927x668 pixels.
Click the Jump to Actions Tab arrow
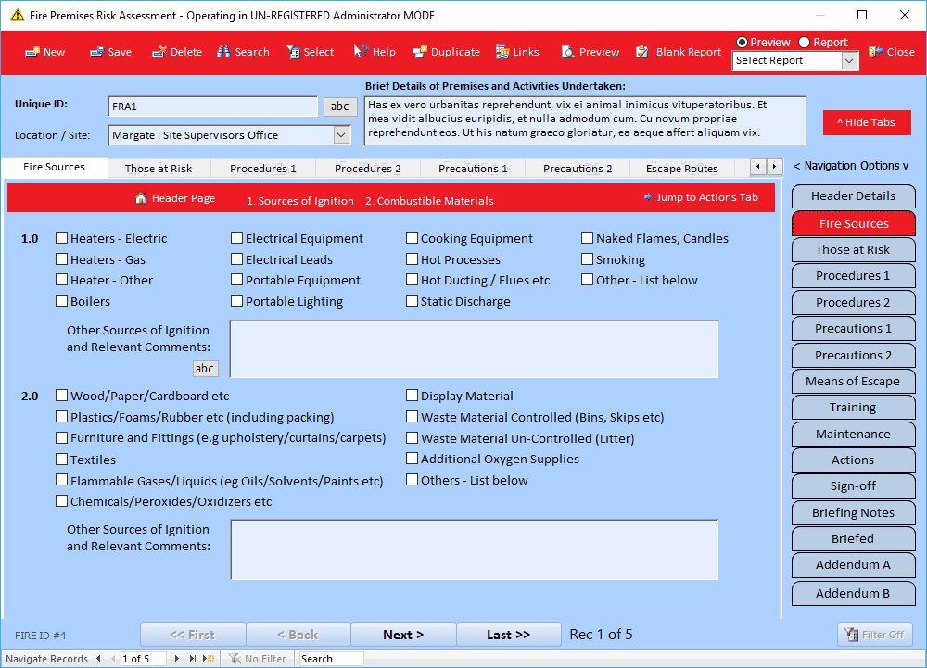click(648, 196)
